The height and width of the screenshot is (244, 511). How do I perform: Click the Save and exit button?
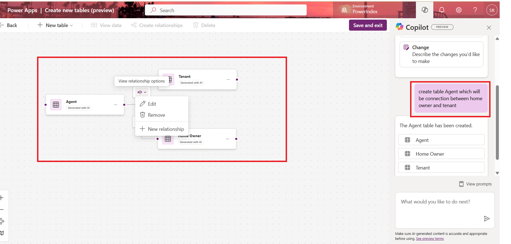point(367,25)
